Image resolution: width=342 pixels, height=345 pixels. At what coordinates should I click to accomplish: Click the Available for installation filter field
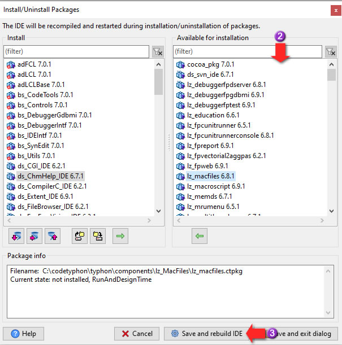248,51
